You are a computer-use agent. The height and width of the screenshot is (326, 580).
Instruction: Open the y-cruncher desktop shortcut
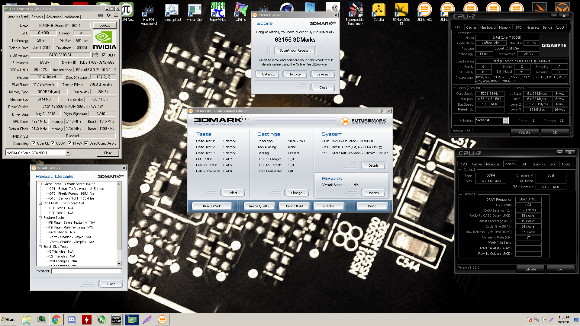(195, 12)
